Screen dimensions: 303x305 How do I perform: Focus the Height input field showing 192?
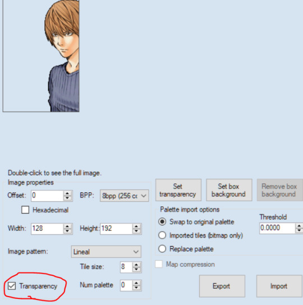click(116, 229)
